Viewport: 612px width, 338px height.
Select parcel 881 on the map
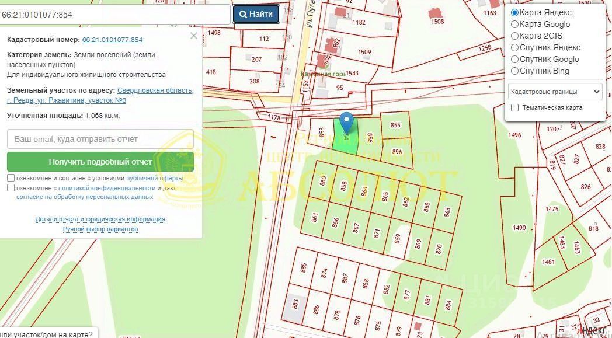(428, 299)
